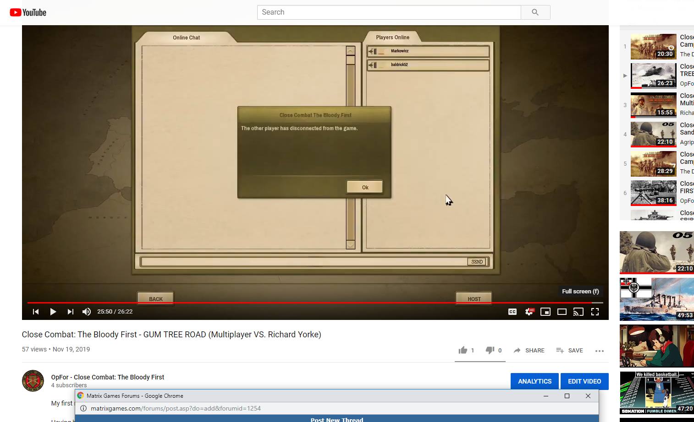Click the Chrome icon in Matrix Games Forums title bar
Image resolution: width=694 pixels, height=422 pixels.
[x=81, y=396]
